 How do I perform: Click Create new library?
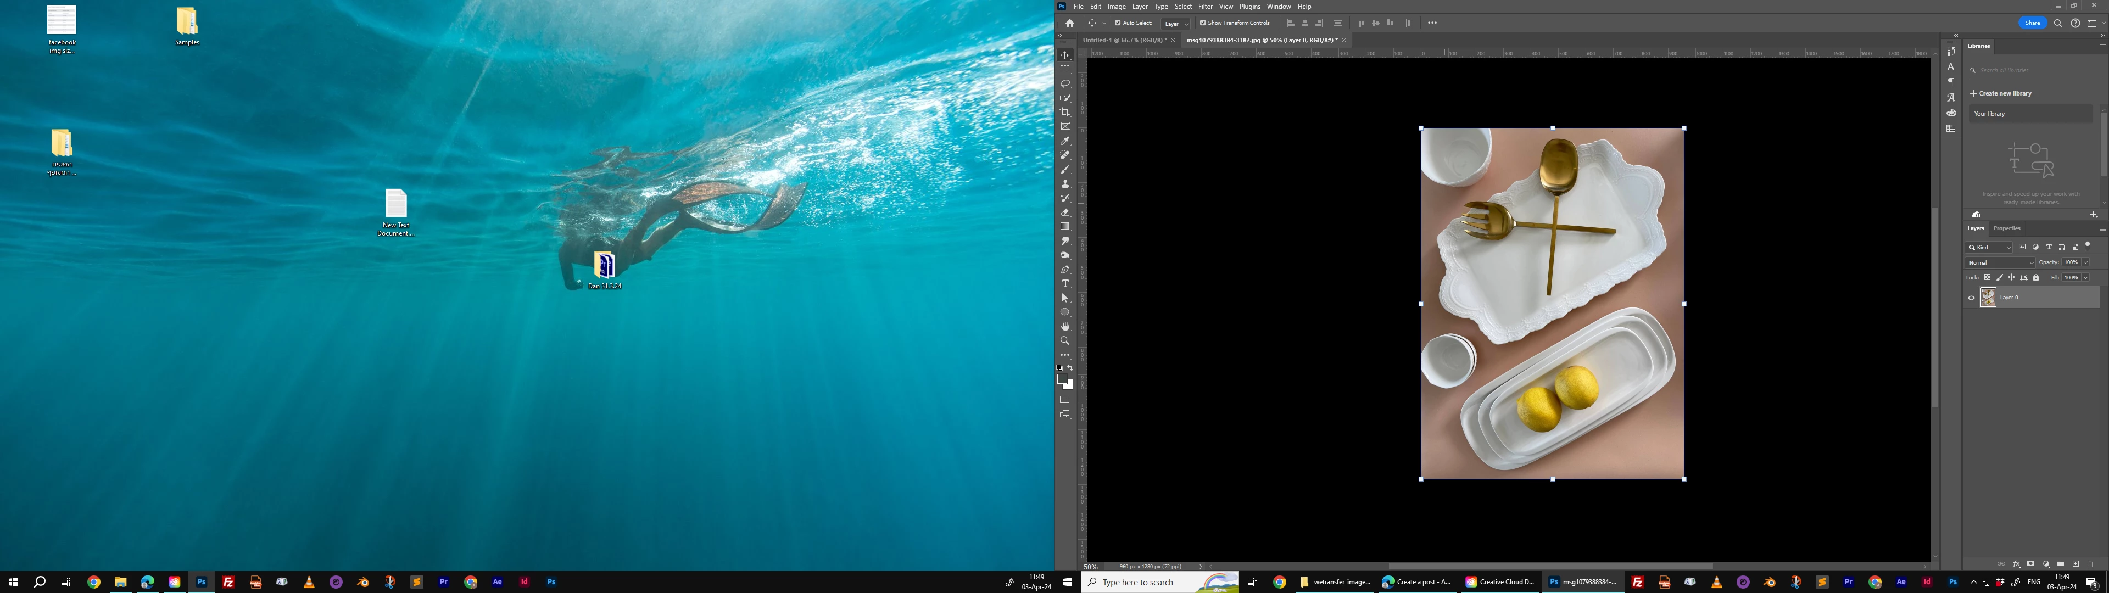2001,93
